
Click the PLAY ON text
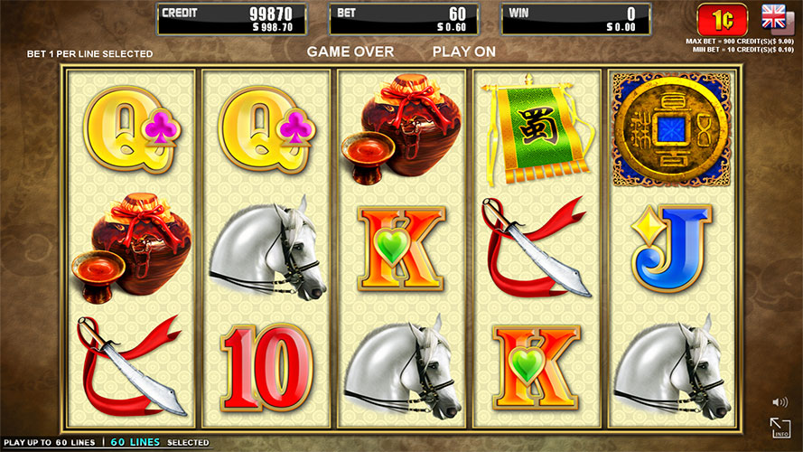click(x=464, y=52)
